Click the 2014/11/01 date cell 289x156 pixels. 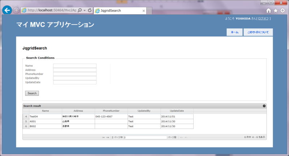(177, 117)
